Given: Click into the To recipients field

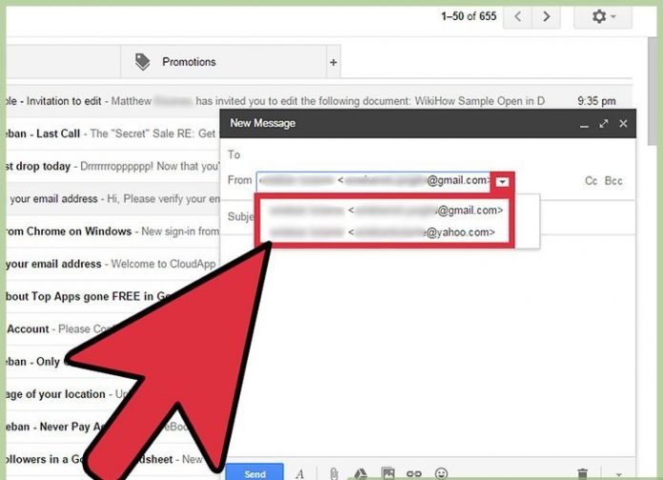Looking at the screenshot, I should click(x=419, y=154).
